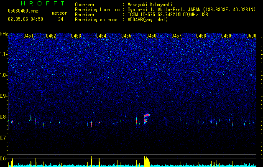
Task: Click the date stamp 02.05.06 04:50
Action: pos(26,19)
